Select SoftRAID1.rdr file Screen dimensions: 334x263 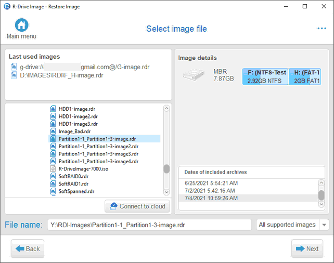(73, 184)
